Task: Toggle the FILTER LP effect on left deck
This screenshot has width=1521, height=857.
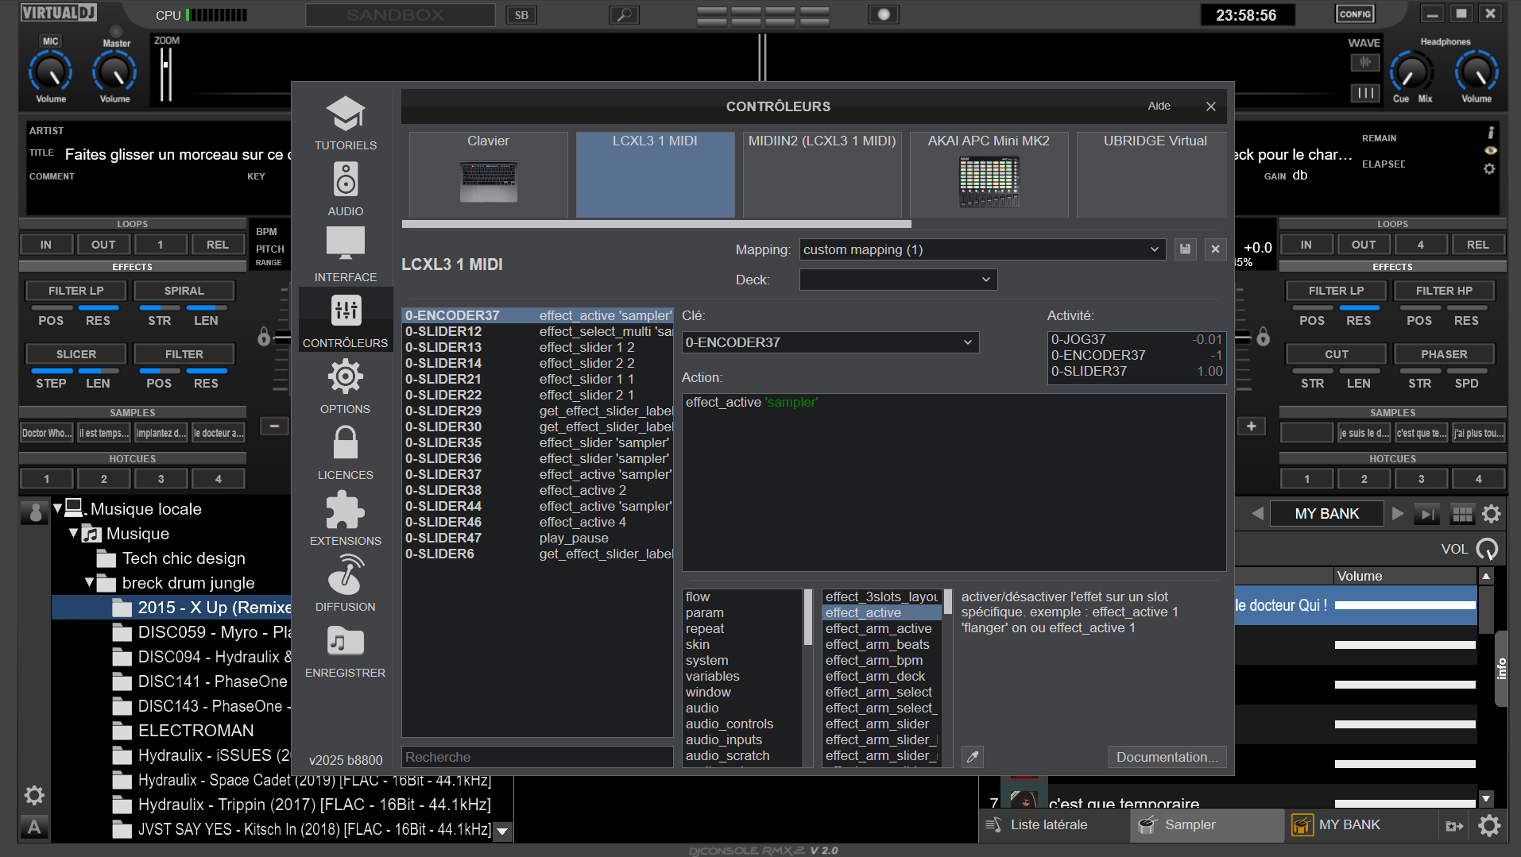Action: tap(75, 291)
